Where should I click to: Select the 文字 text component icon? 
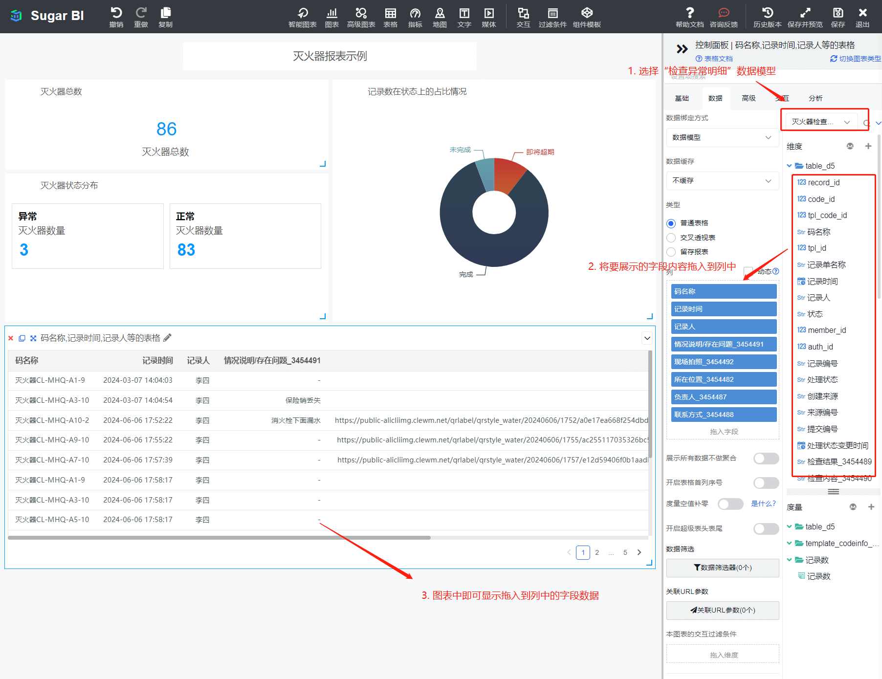pyautogui.click(x=464, y=13)
